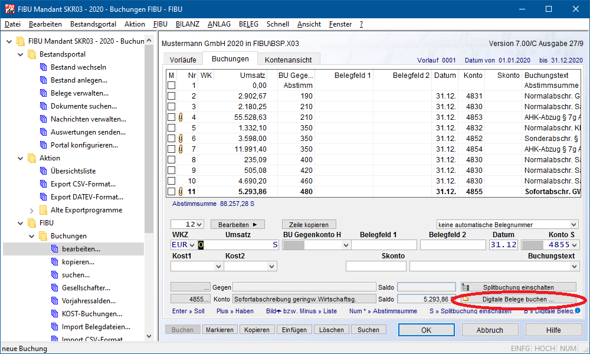The image size is (590, 354).
Task: Click the document icon beside Gesellschafter
Action: pos(54,288)
